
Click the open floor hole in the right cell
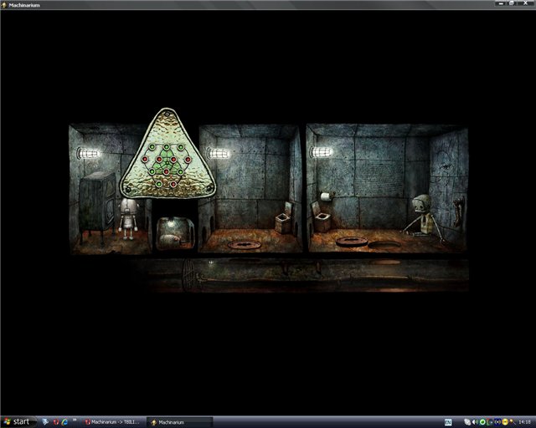click(x=384, y=244)
